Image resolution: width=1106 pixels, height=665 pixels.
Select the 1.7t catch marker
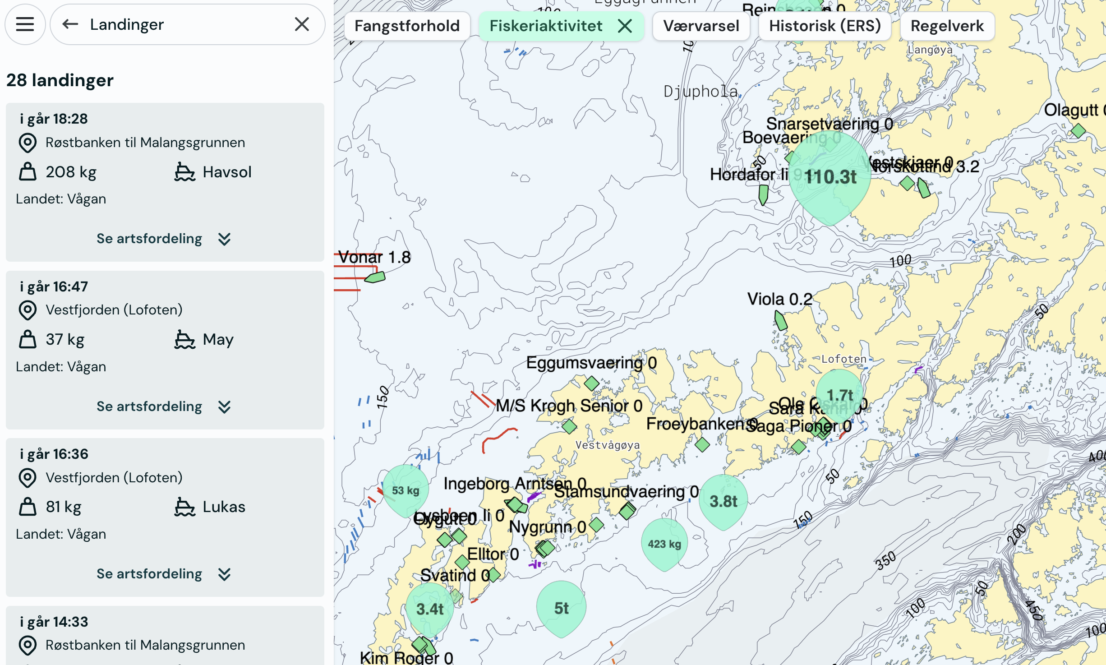click(839, 395)
